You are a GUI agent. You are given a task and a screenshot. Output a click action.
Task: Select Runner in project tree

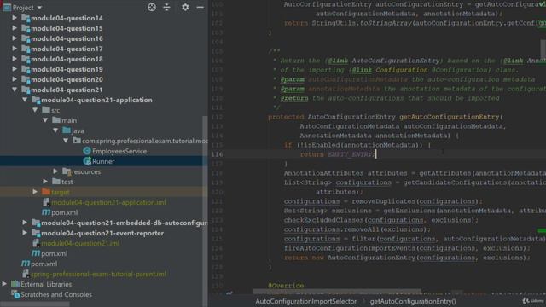103,161
